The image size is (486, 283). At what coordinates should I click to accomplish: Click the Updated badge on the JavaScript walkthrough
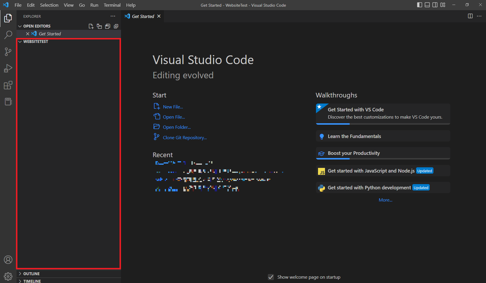(425, 171)
